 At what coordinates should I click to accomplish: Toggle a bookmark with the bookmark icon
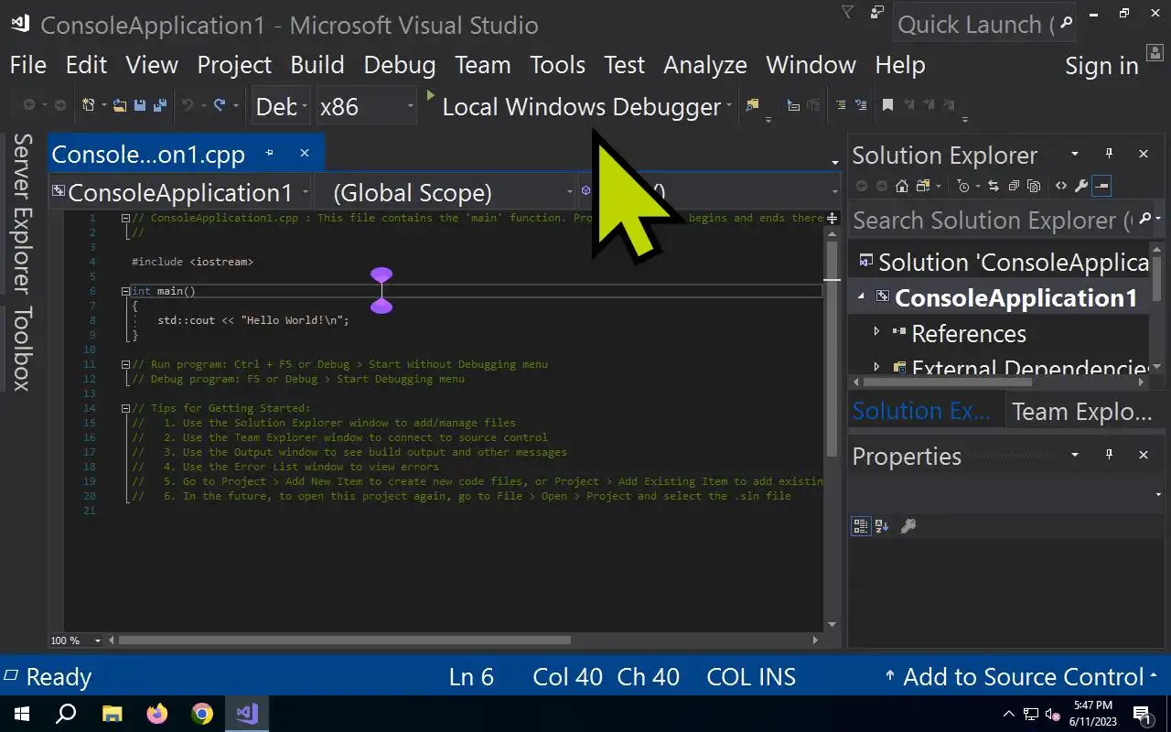click(887, 105)
